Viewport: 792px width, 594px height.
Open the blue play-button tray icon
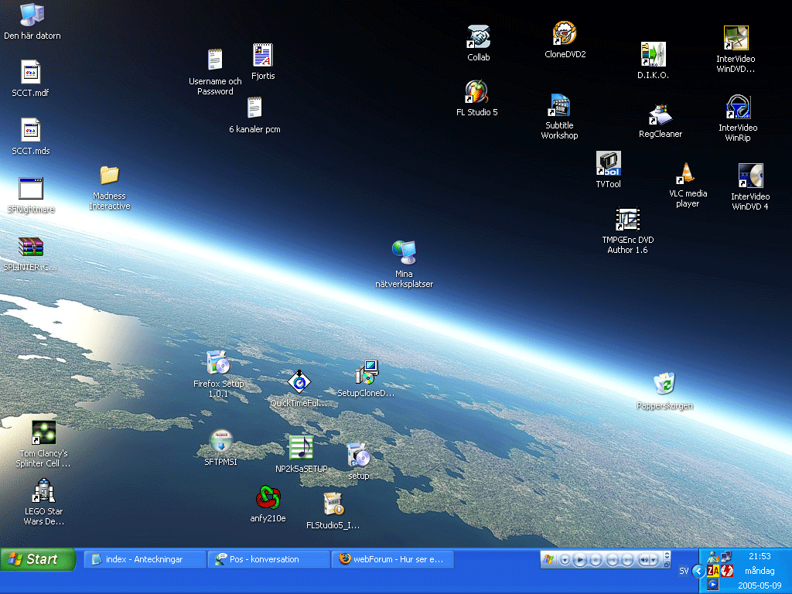712,585
